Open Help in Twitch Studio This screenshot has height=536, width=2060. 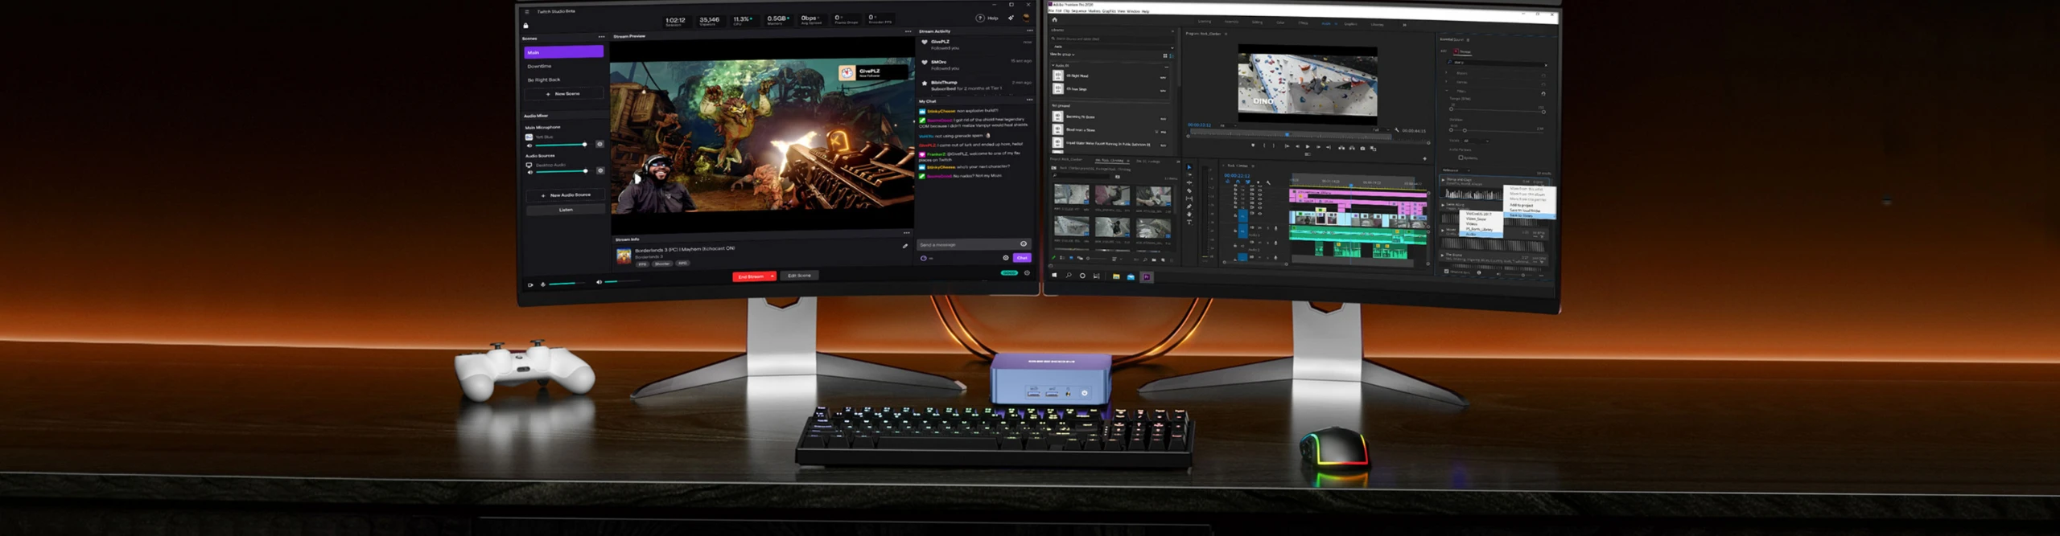[987, 18]
